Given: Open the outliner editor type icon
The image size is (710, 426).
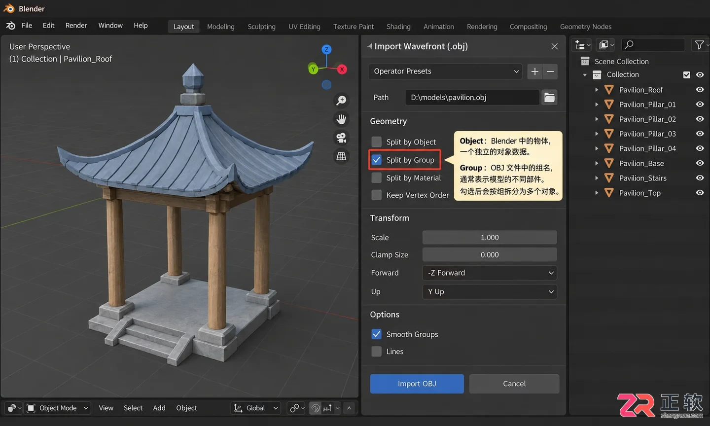Looking at the screenshot, I should point(582,45).
